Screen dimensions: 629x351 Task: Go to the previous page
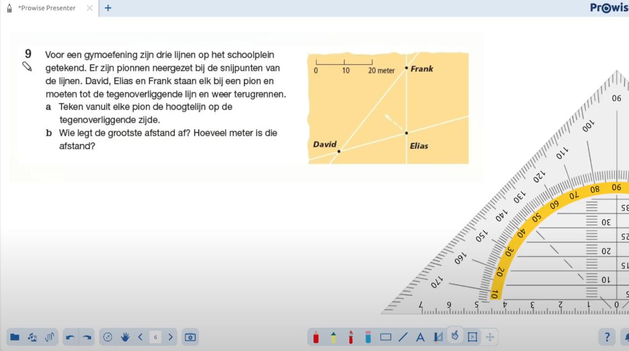coord(140,337)
